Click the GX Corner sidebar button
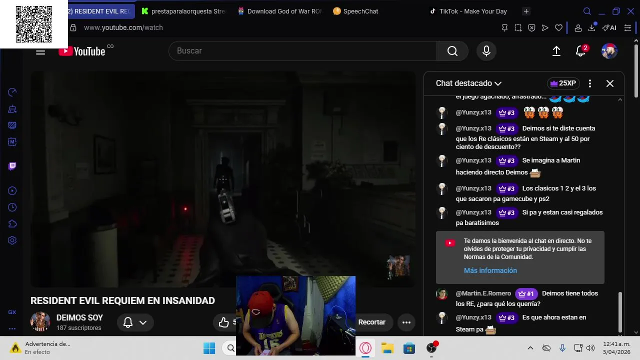 12,312
